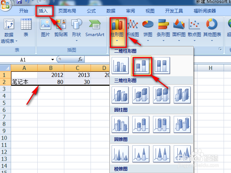The image size is (231, 173).
Task: Open the line chart (折线图) menu
Action: point(133,30)
